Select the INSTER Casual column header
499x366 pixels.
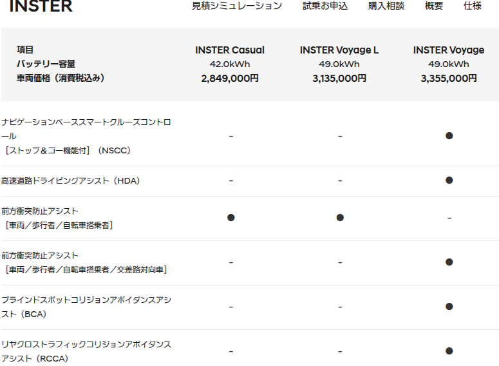[x=230, y=50]
